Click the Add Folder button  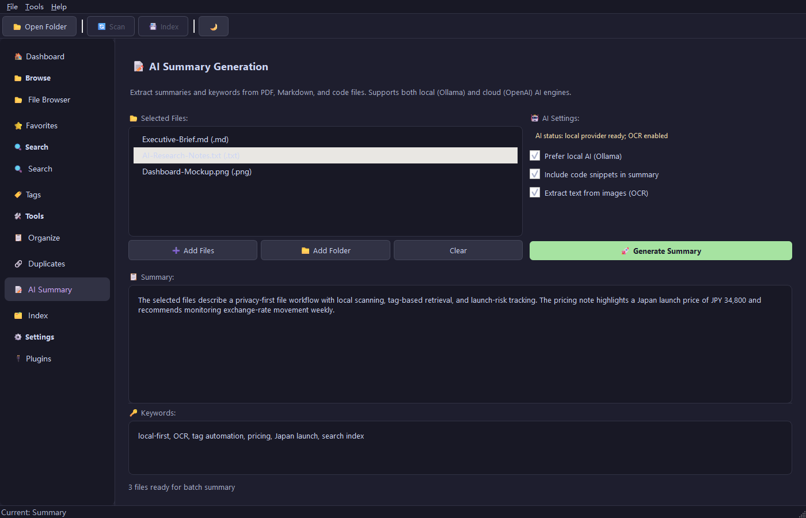[325, 250]
